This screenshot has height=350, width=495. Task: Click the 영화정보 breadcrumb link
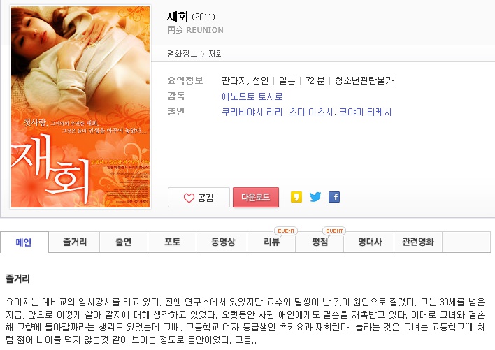(182, 54)
